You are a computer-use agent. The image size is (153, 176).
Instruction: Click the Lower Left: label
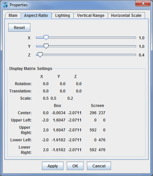coord(21,140)
